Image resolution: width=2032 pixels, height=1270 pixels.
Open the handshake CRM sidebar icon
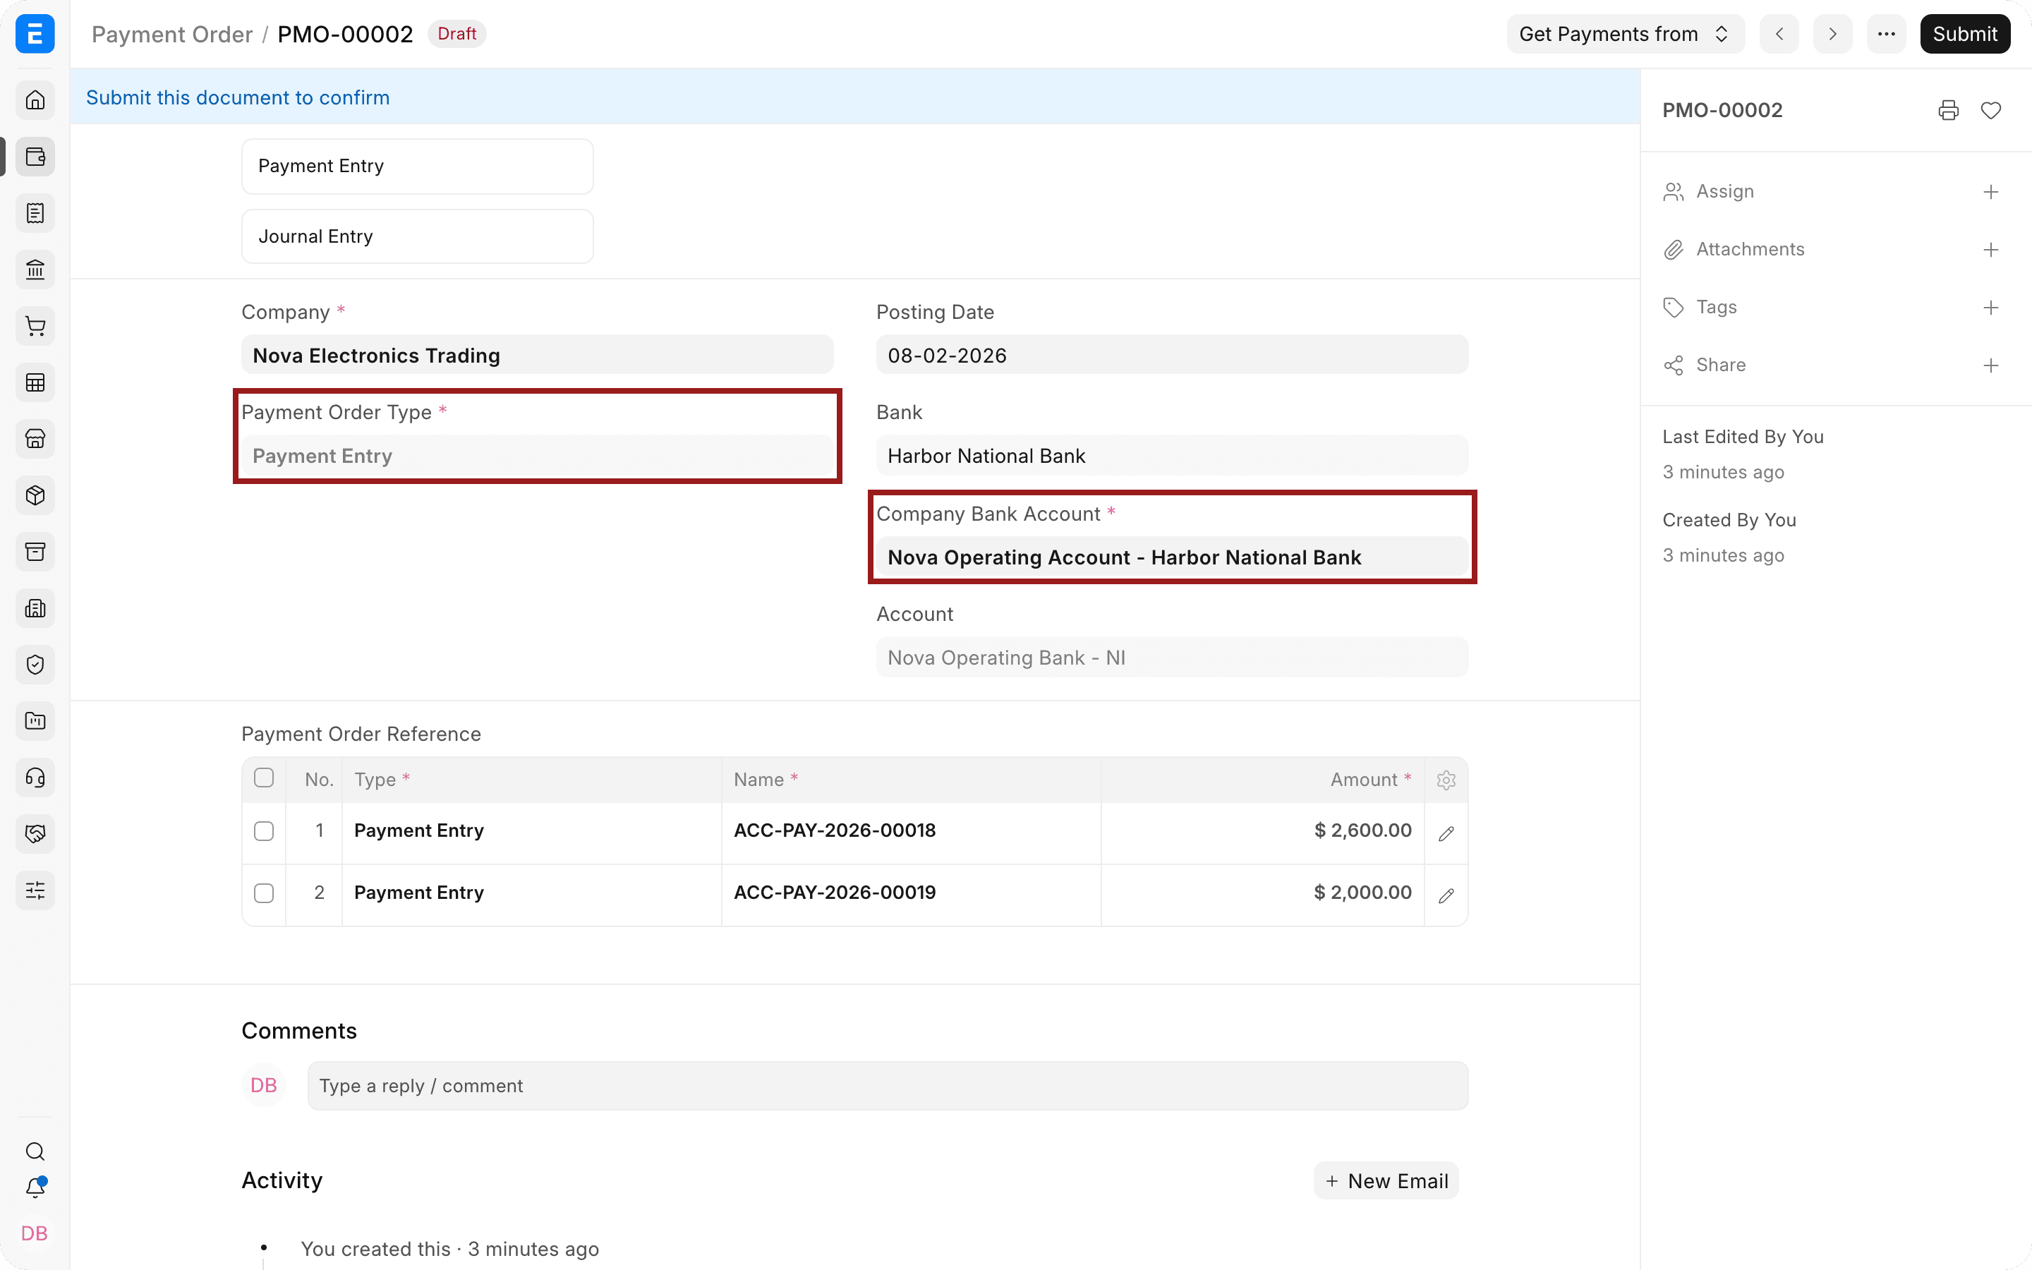tap(35, 834)
